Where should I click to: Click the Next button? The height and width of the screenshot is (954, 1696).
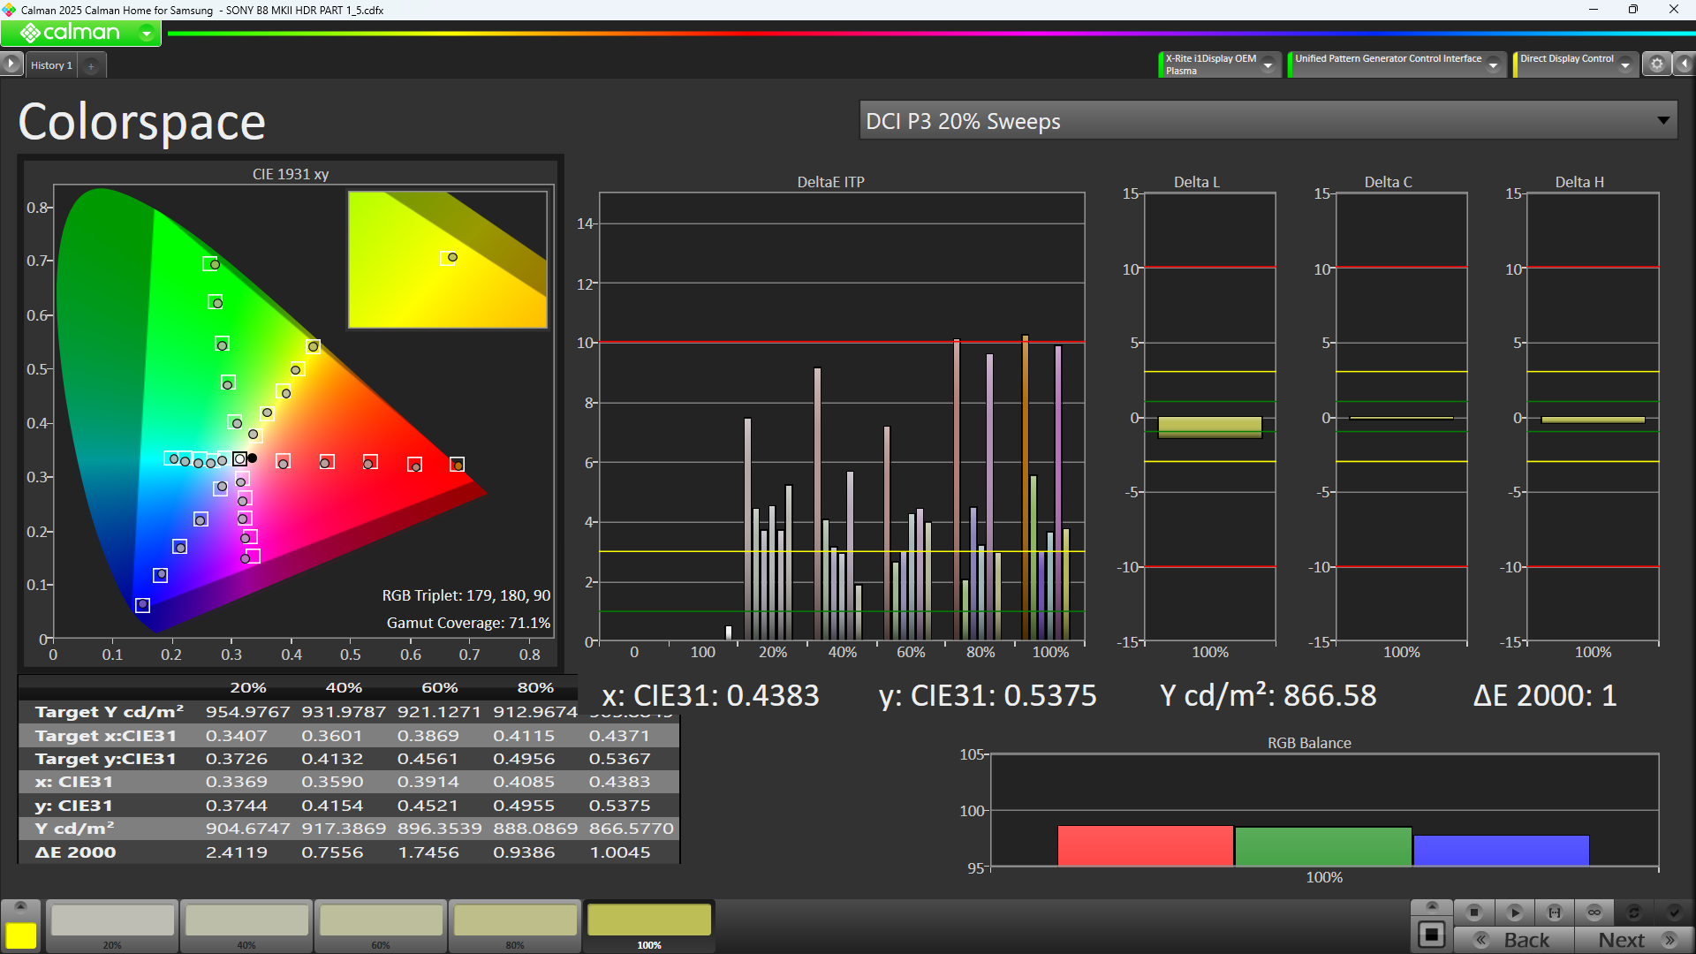pyautogui.click(x=1633, y=940)
